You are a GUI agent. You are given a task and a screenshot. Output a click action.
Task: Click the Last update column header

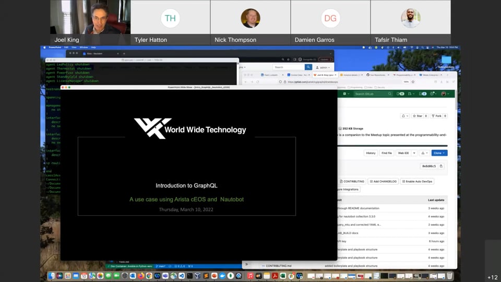tap(436, 200)
